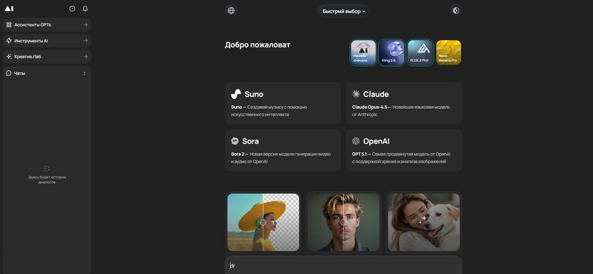Open the background removal example image
Viewport: 593px width, 274px height.
pos(263,222)
